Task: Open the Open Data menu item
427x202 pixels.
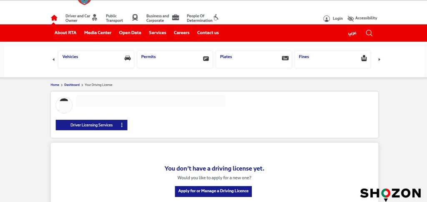Action: coord(130,33)
